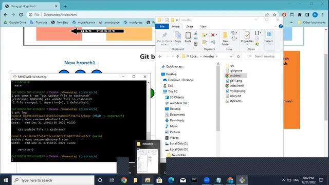Click the Cut scissors icon
Screen dimensions: 329x185
196,33
